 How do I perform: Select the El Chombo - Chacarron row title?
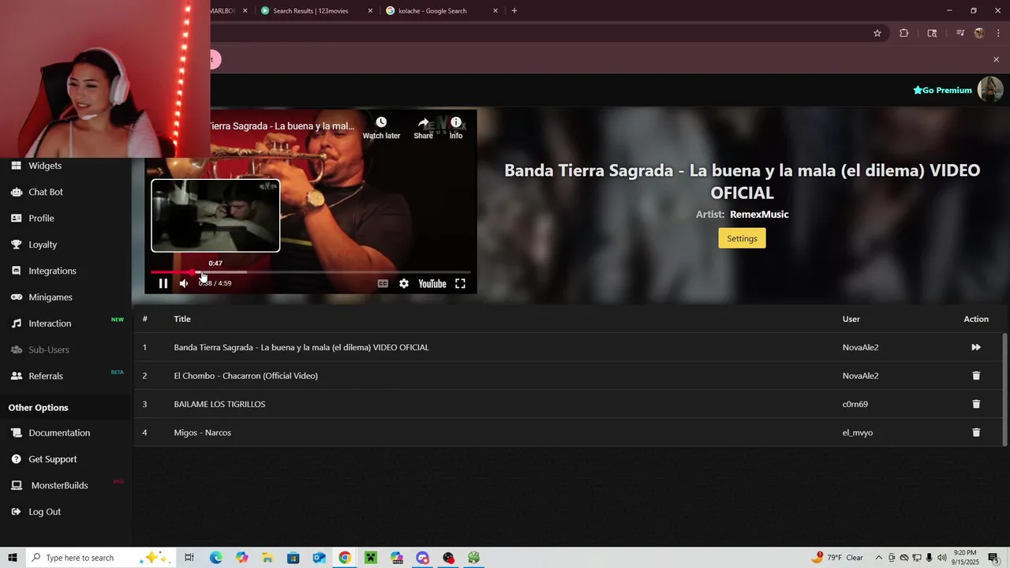tap(246, 376)
